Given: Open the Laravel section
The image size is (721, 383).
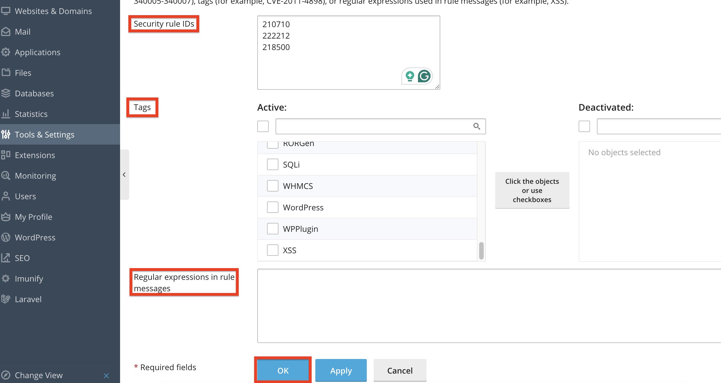Looking at the screenshot, I should click(x=28, y=299).
